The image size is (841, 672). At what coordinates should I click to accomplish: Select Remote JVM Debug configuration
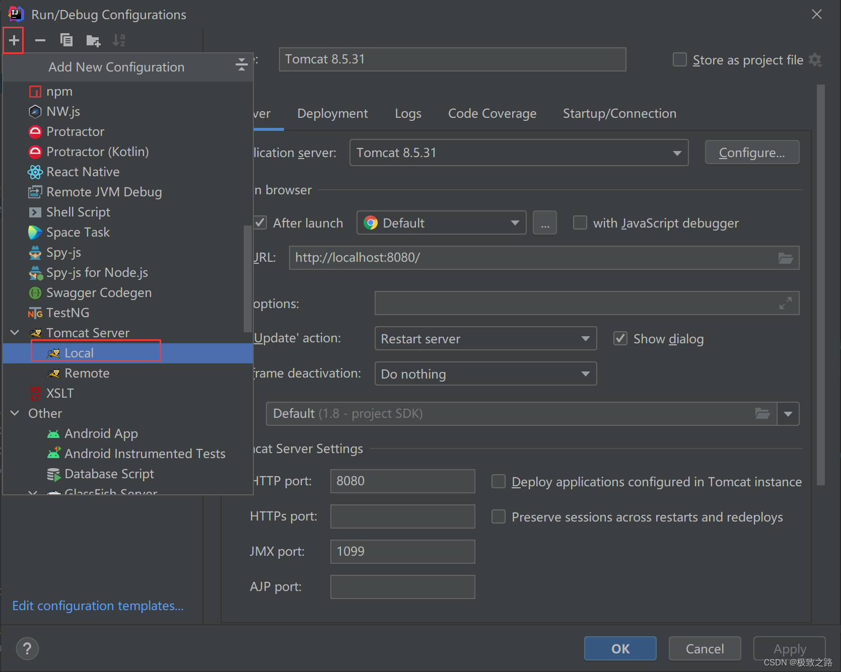click(x=128, y=192)
